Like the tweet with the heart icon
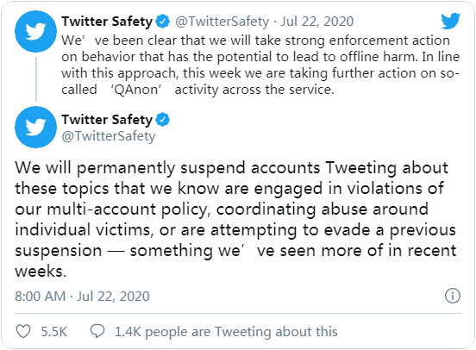The width and height of the screenshot is (476, 350). (x=23, y=331)
